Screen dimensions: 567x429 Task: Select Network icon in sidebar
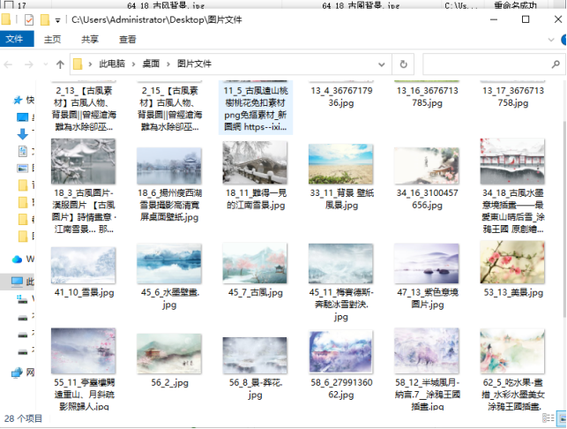[x=17, y=373]
